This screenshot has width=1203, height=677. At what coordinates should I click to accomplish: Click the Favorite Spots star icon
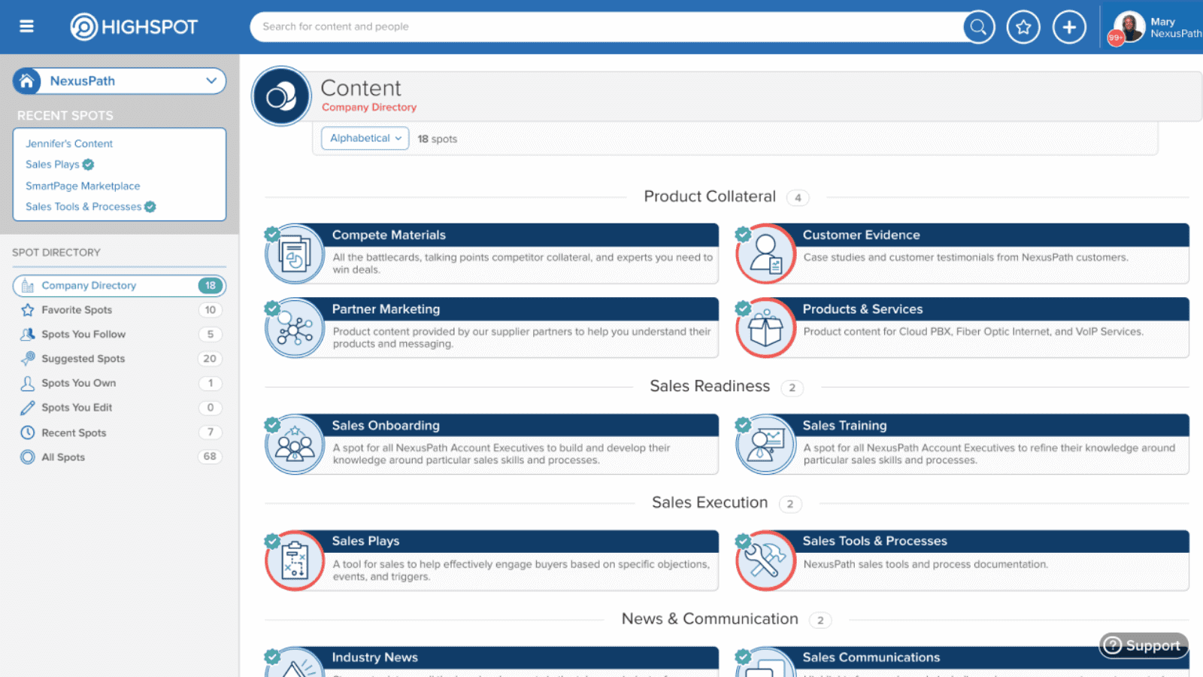coord(28,310)
